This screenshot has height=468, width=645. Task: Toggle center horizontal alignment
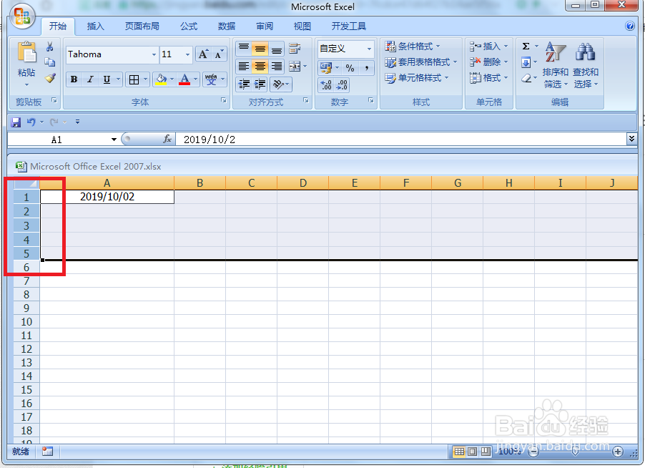pos(260,67)
